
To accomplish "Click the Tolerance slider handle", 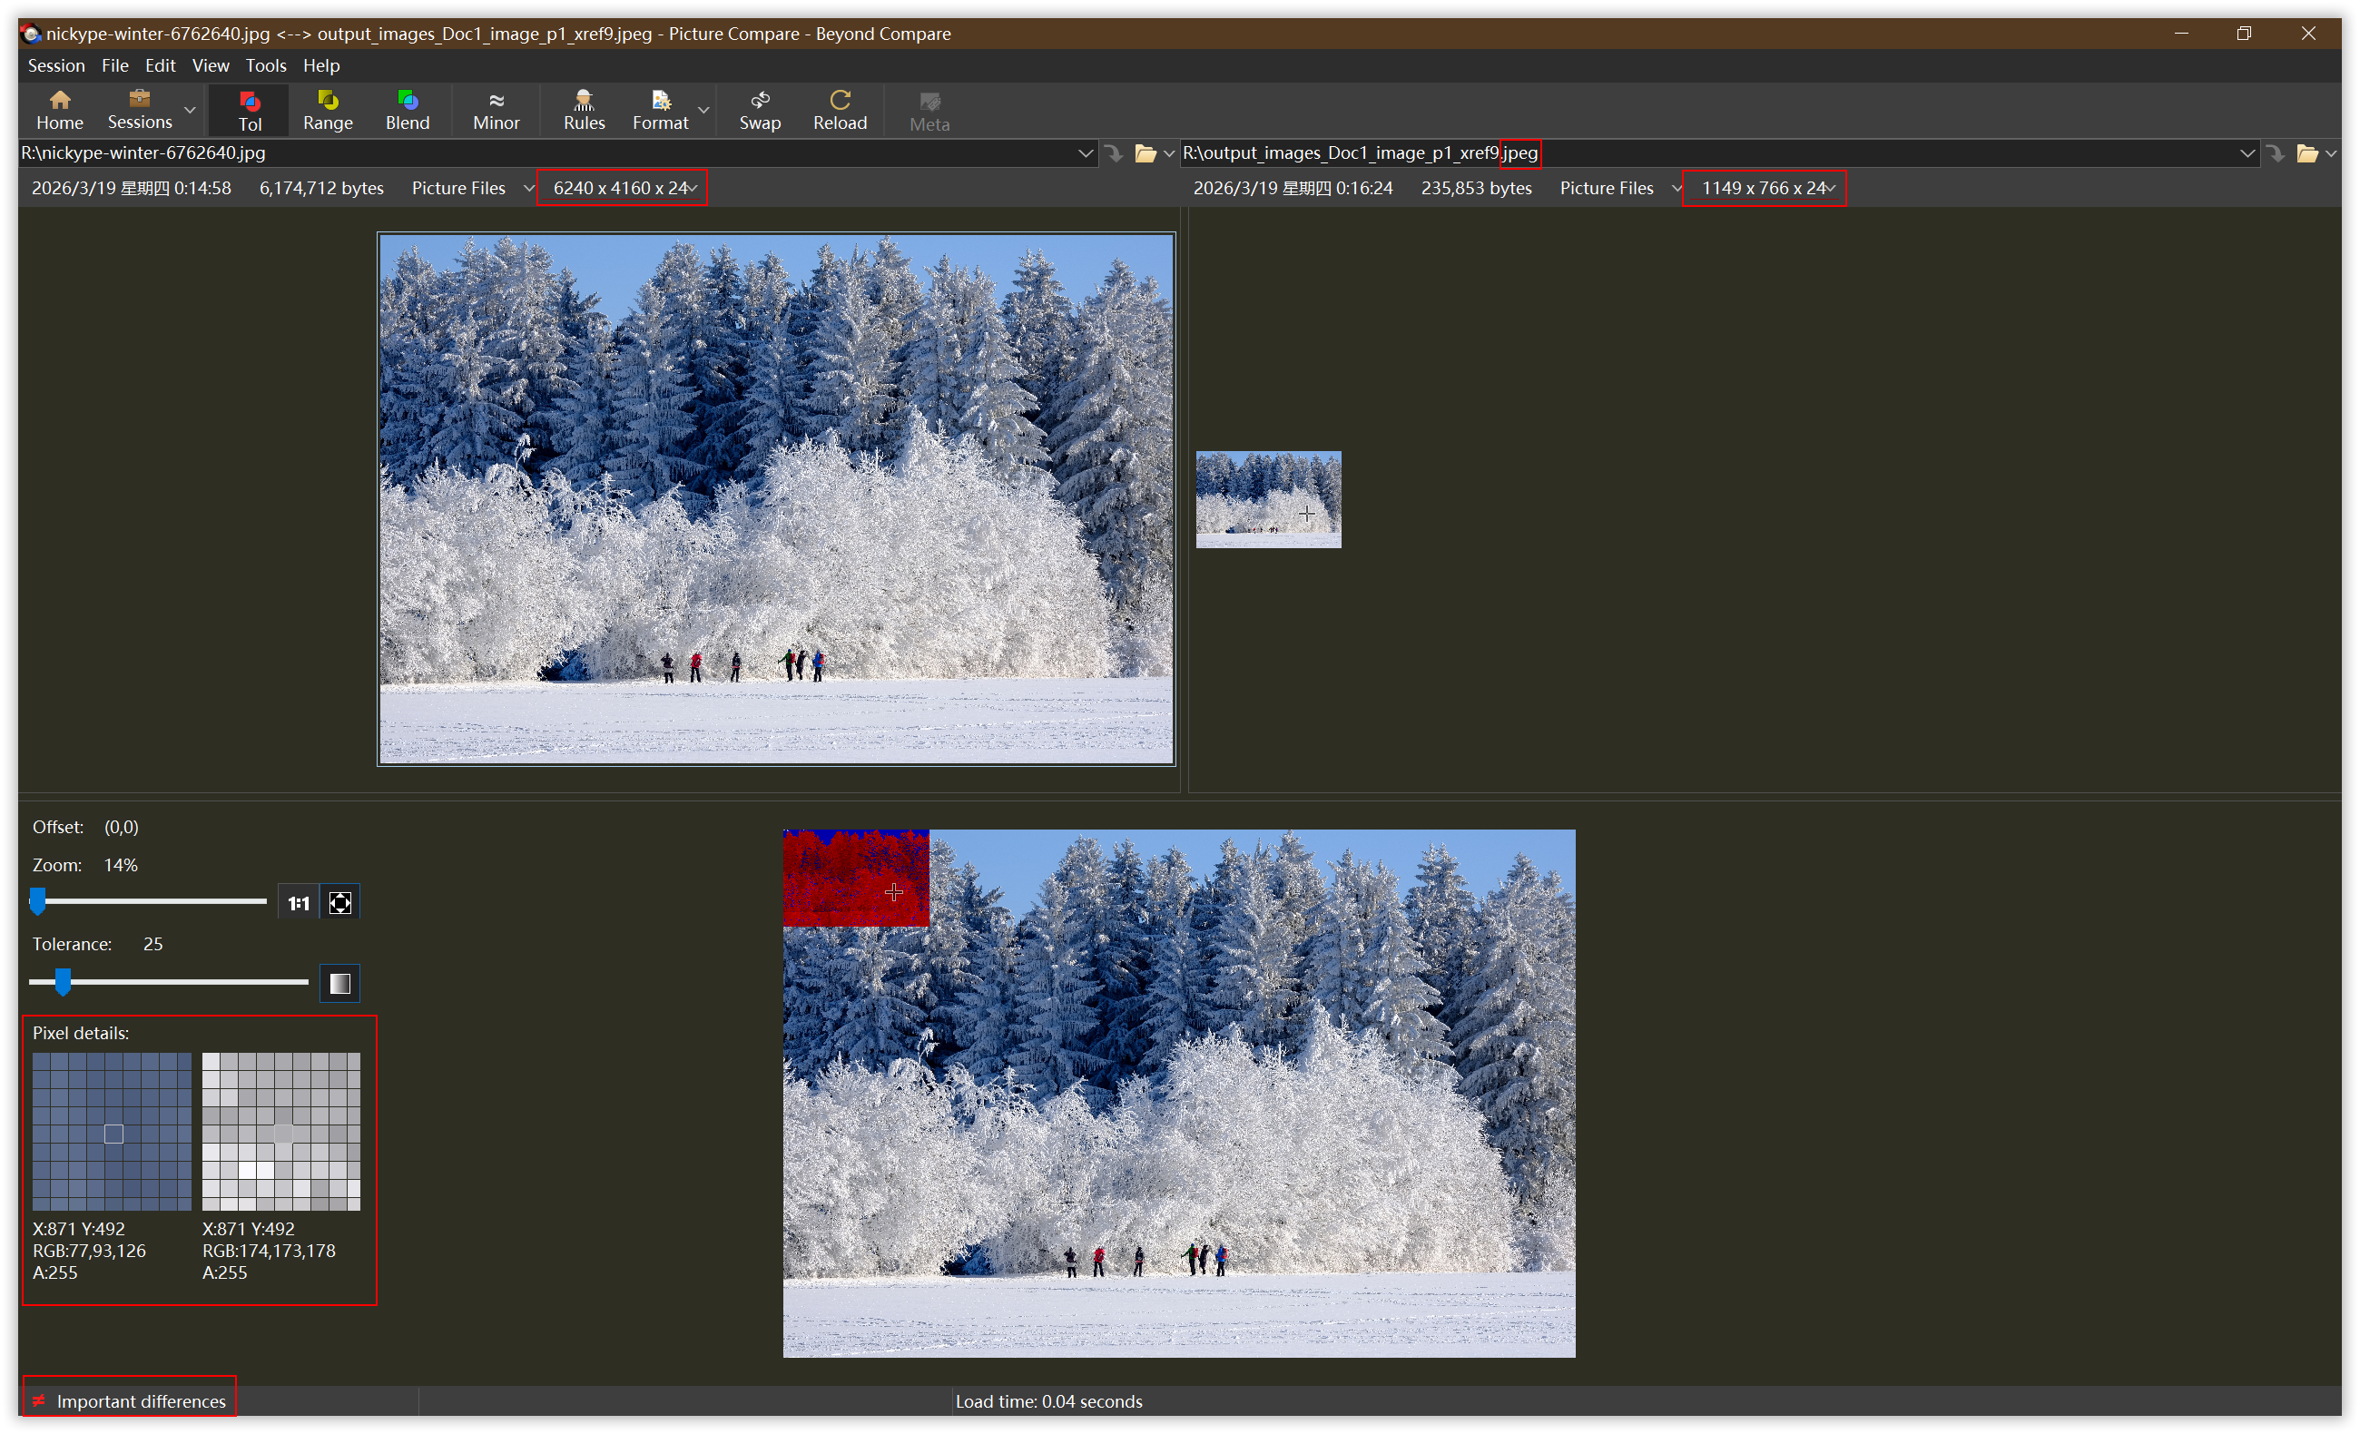I will coord(63,982).
